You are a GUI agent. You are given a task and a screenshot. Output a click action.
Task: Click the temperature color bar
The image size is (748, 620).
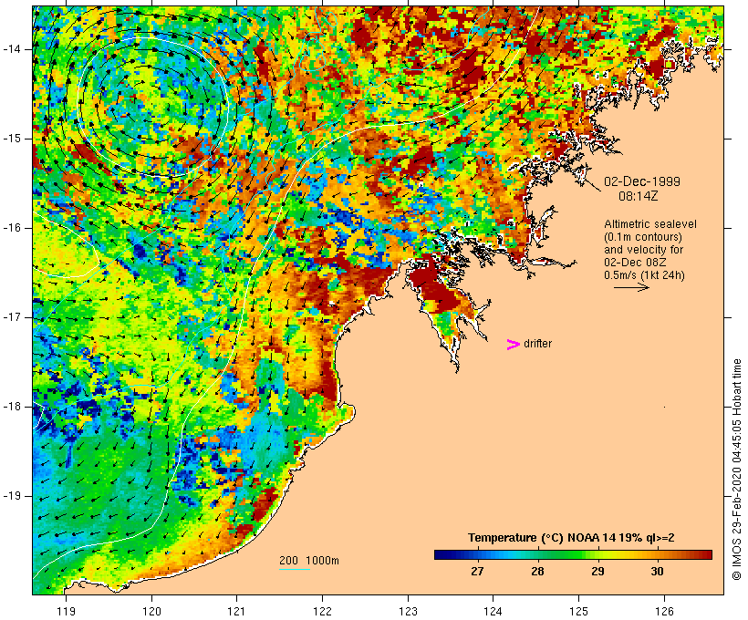pos(573,554)
